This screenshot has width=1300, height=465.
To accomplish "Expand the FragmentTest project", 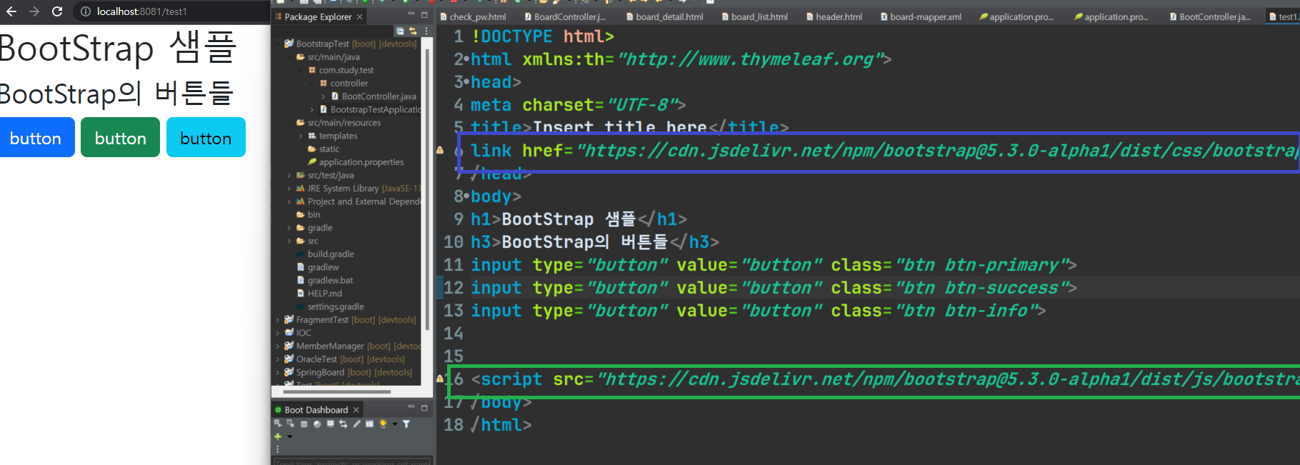I will click(x=278, y=320).
